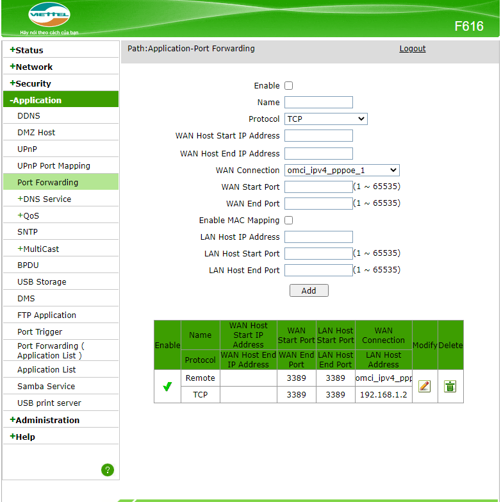
Task: Open the Port Trigger page
Action: (x=40, y=331)
